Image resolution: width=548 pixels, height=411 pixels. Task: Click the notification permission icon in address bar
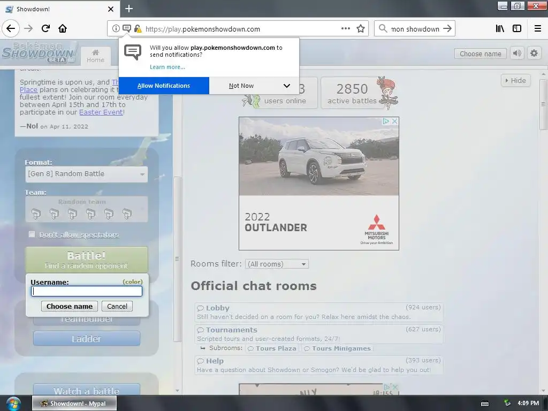click(x=127, y=29)
